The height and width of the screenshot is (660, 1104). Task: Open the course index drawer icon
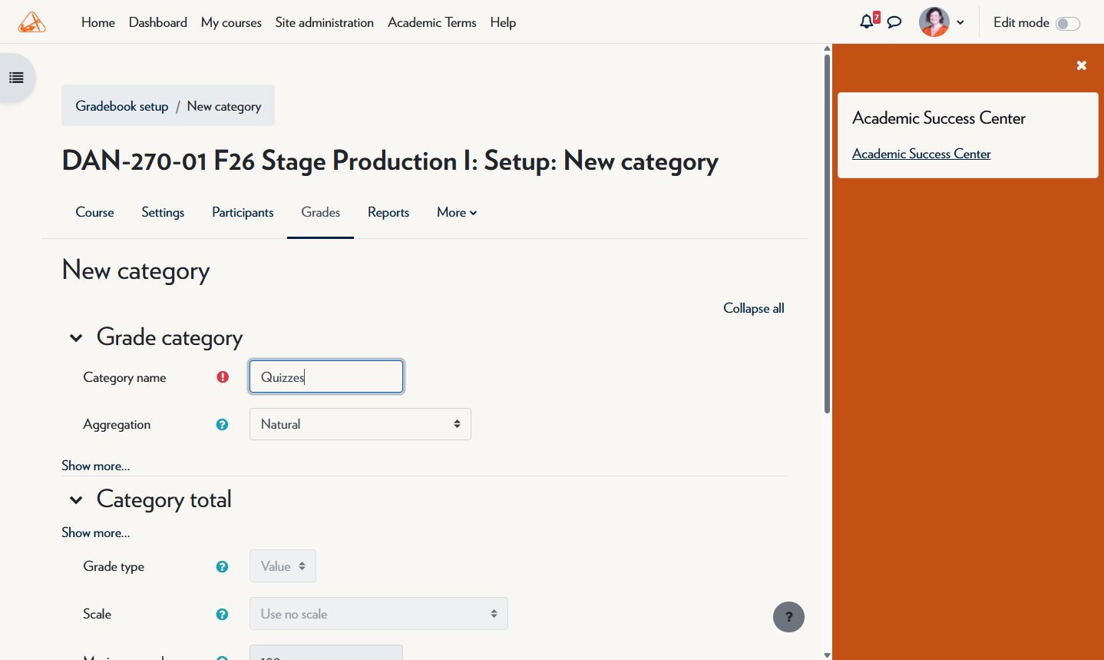(x=16, y=78)
